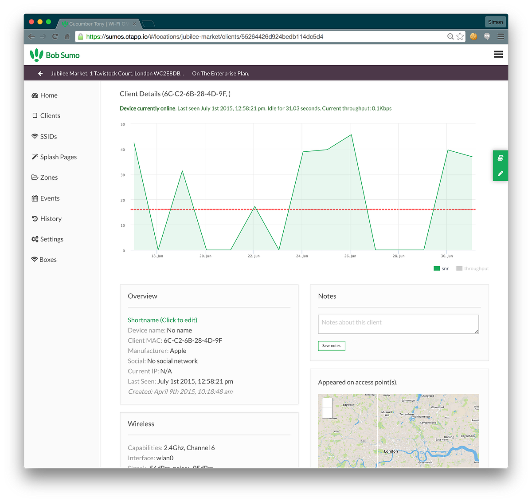Go to the Home menu item

[48, 95]
